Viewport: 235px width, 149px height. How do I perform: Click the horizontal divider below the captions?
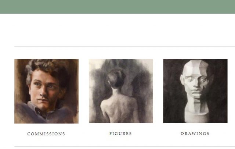[x=125, y=146]
